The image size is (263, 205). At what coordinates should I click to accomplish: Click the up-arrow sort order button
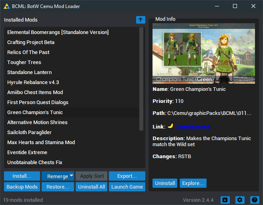[x=141, y=20]
